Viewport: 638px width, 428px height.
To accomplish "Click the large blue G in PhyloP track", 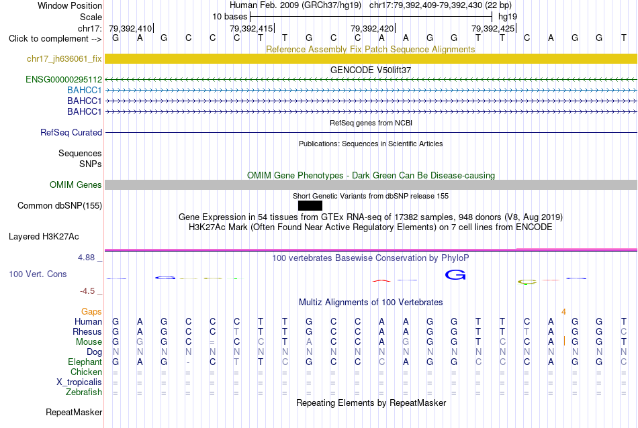I will [x=455, y=275].
